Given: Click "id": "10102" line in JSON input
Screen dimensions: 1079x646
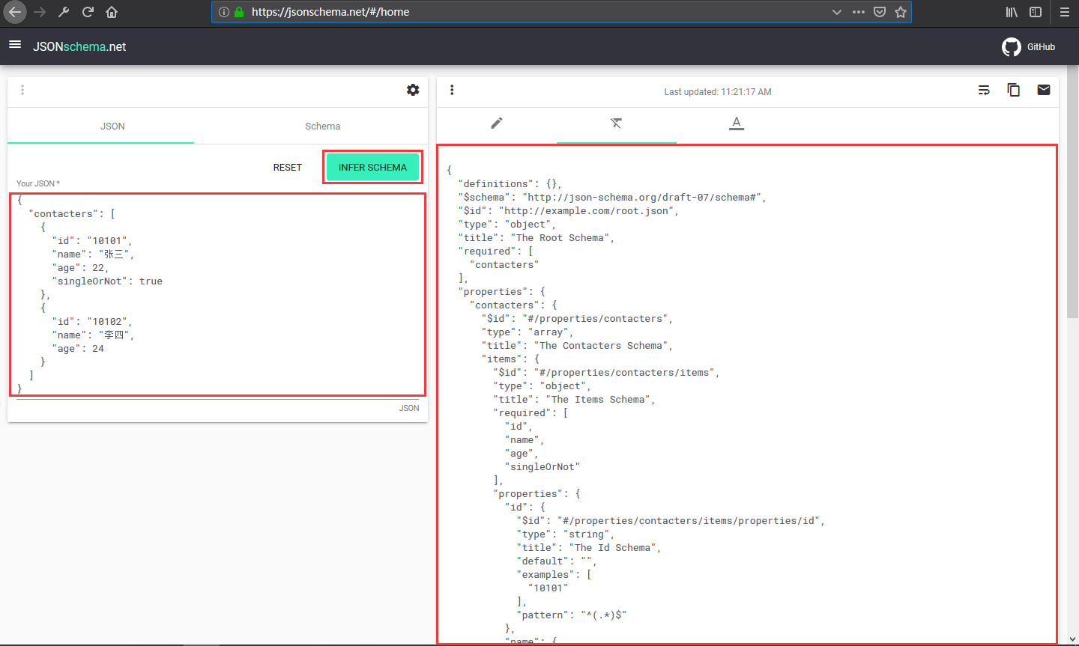Looking at the screenshot, I should [x=92, y=322].
